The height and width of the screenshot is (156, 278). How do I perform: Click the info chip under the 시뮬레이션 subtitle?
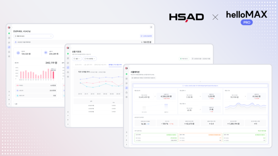pos(143,78)
